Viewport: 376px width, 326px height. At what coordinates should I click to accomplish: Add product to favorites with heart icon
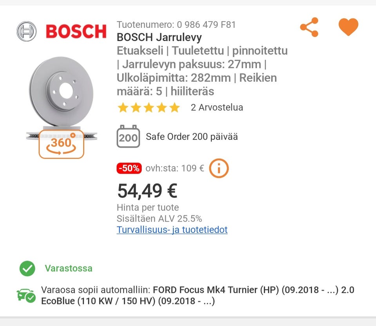(348, 27)
